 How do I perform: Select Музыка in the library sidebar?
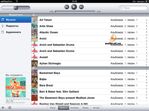pyautogui.click(x=16, y=20)
